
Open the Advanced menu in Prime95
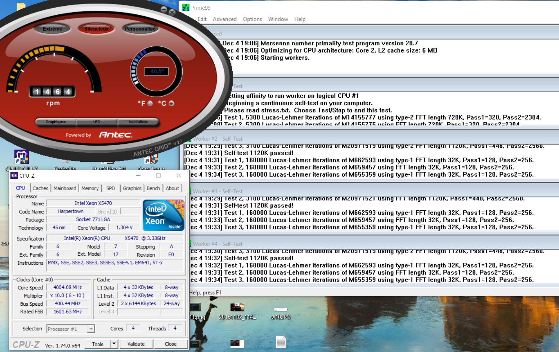point(224,19)
